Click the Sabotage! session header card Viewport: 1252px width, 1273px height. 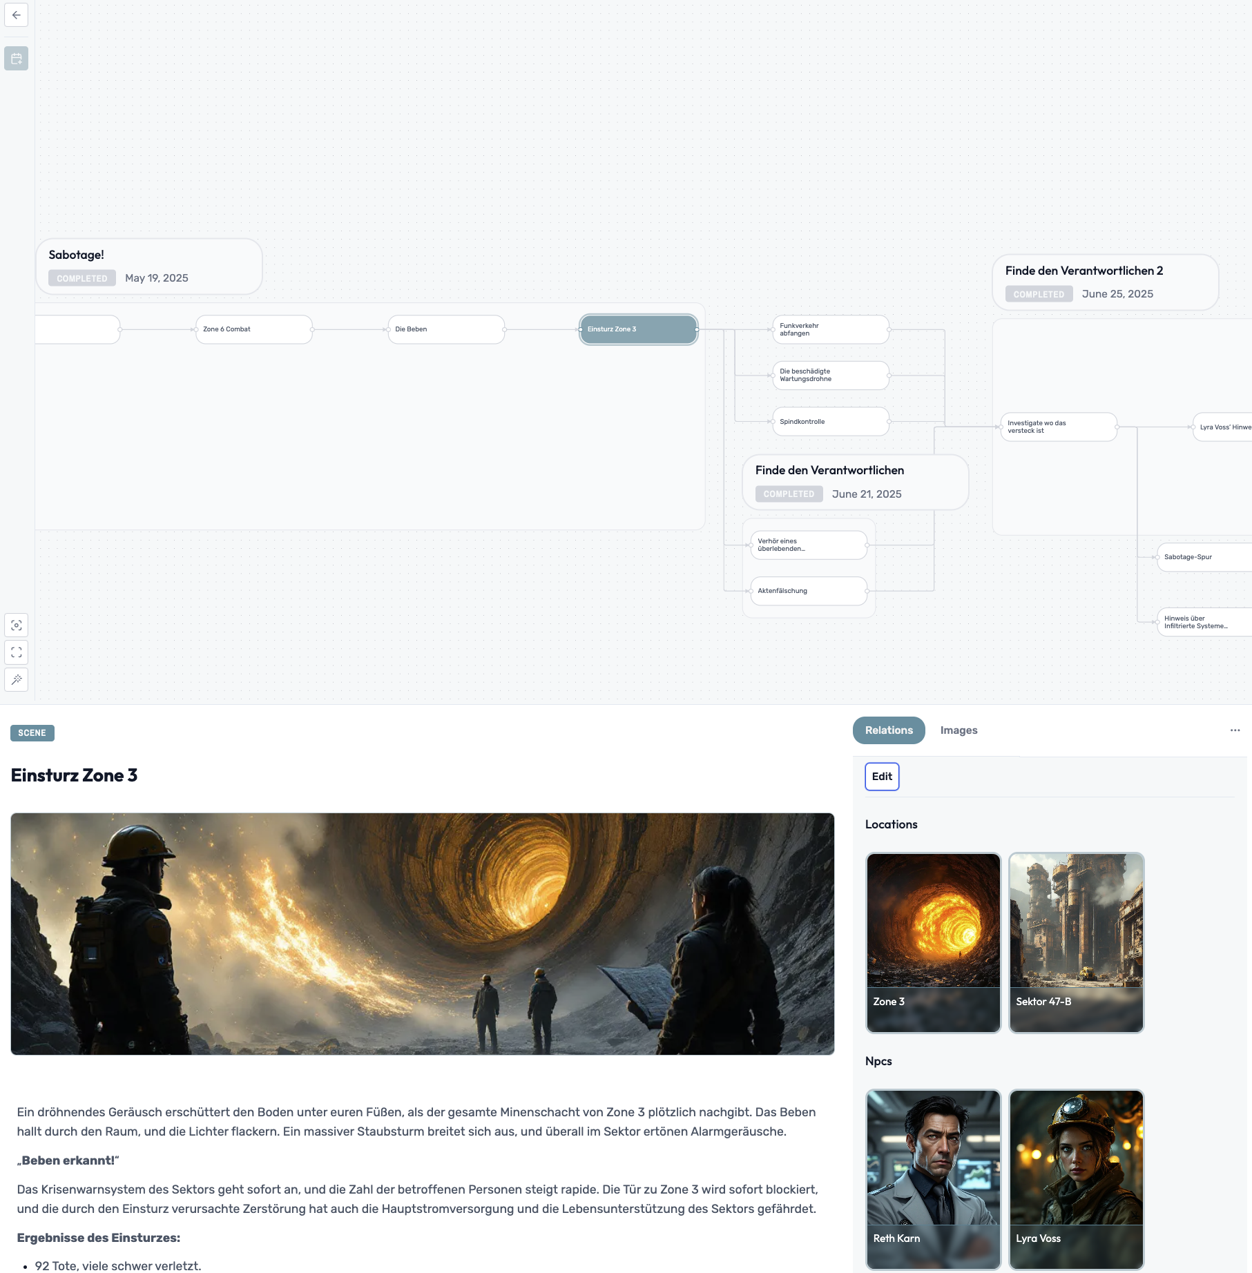pos(148,266)
